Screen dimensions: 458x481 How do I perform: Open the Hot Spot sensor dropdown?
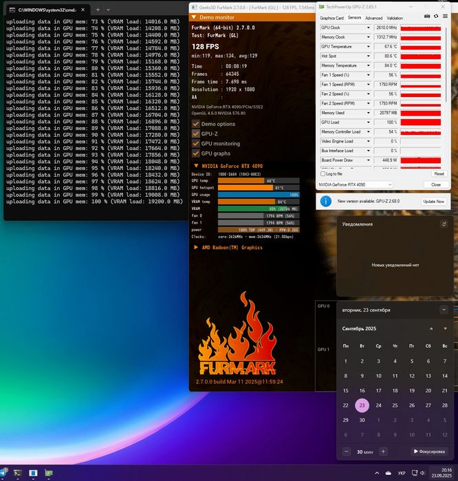pos(368,56)
